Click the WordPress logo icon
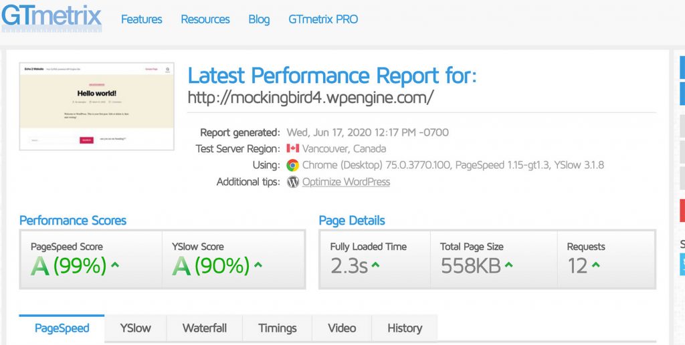The width and height of the screenshot is (685, 345). 293,182
